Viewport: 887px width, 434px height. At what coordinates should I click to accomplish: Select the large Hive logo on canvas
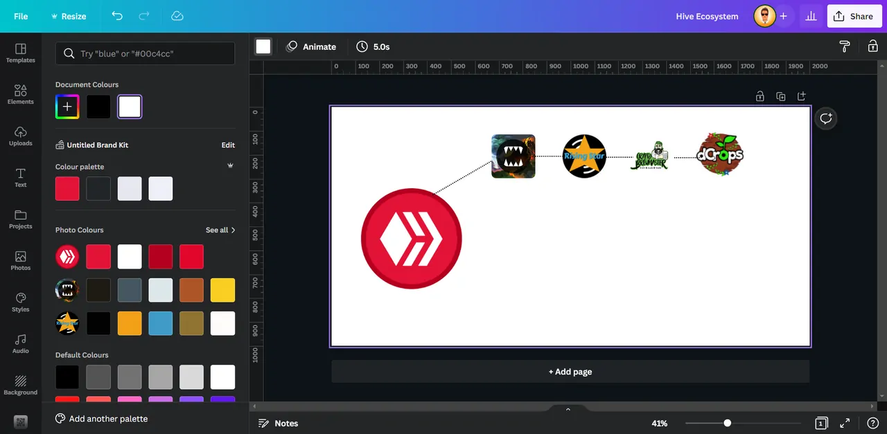tap(411, 239)
